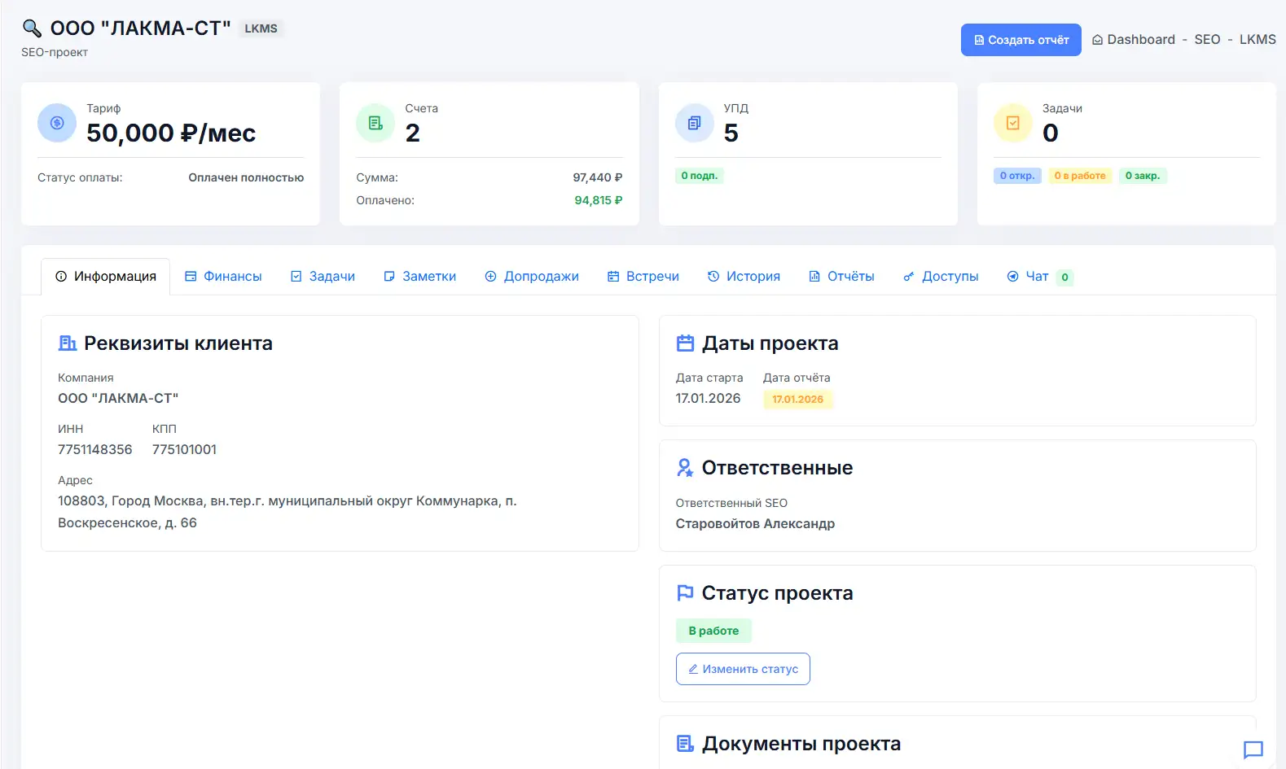This screenshot has height=769, width=1286.
Task: Click the Изменить статус button
Action: tap(743, 669)
